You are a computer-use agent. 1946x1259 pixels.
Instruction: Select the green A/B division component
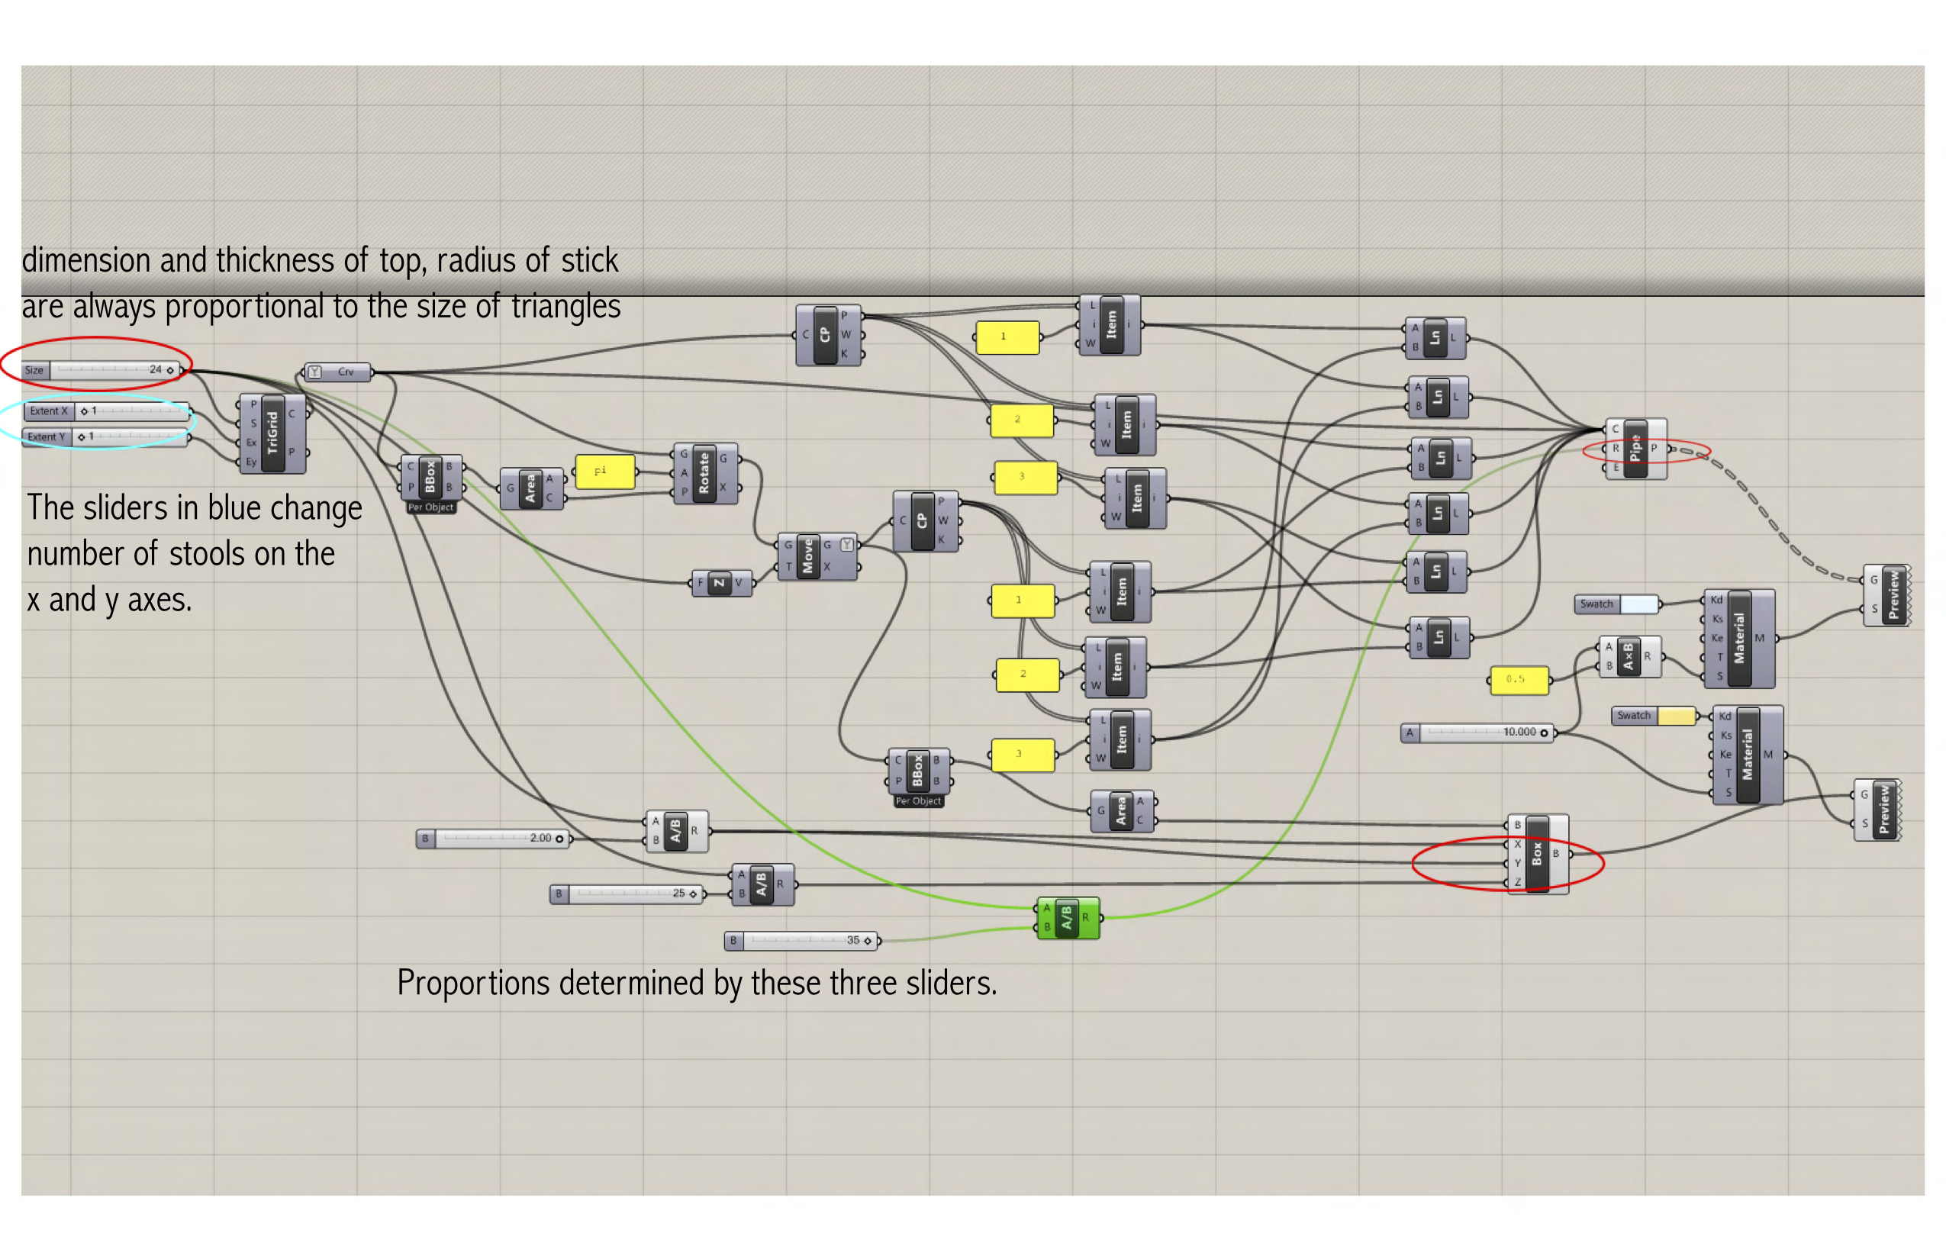[x=1067, y=918]
